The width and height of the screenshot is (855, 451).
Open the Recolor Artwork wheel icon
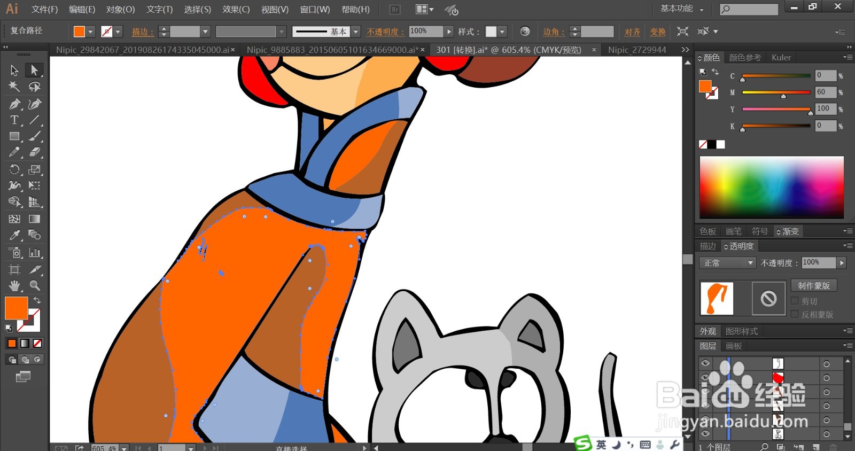(525, 32)
